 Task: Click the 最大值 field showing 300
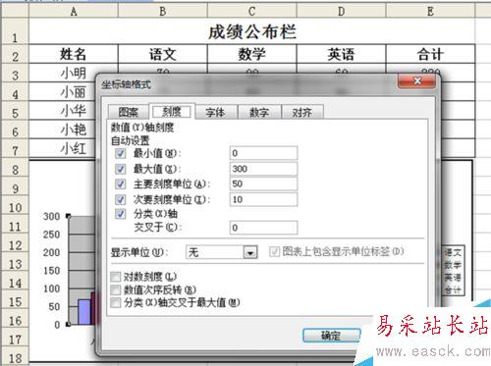(263, 169)
